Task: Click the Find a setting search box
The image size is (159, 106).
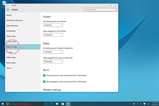Action: 100,10
